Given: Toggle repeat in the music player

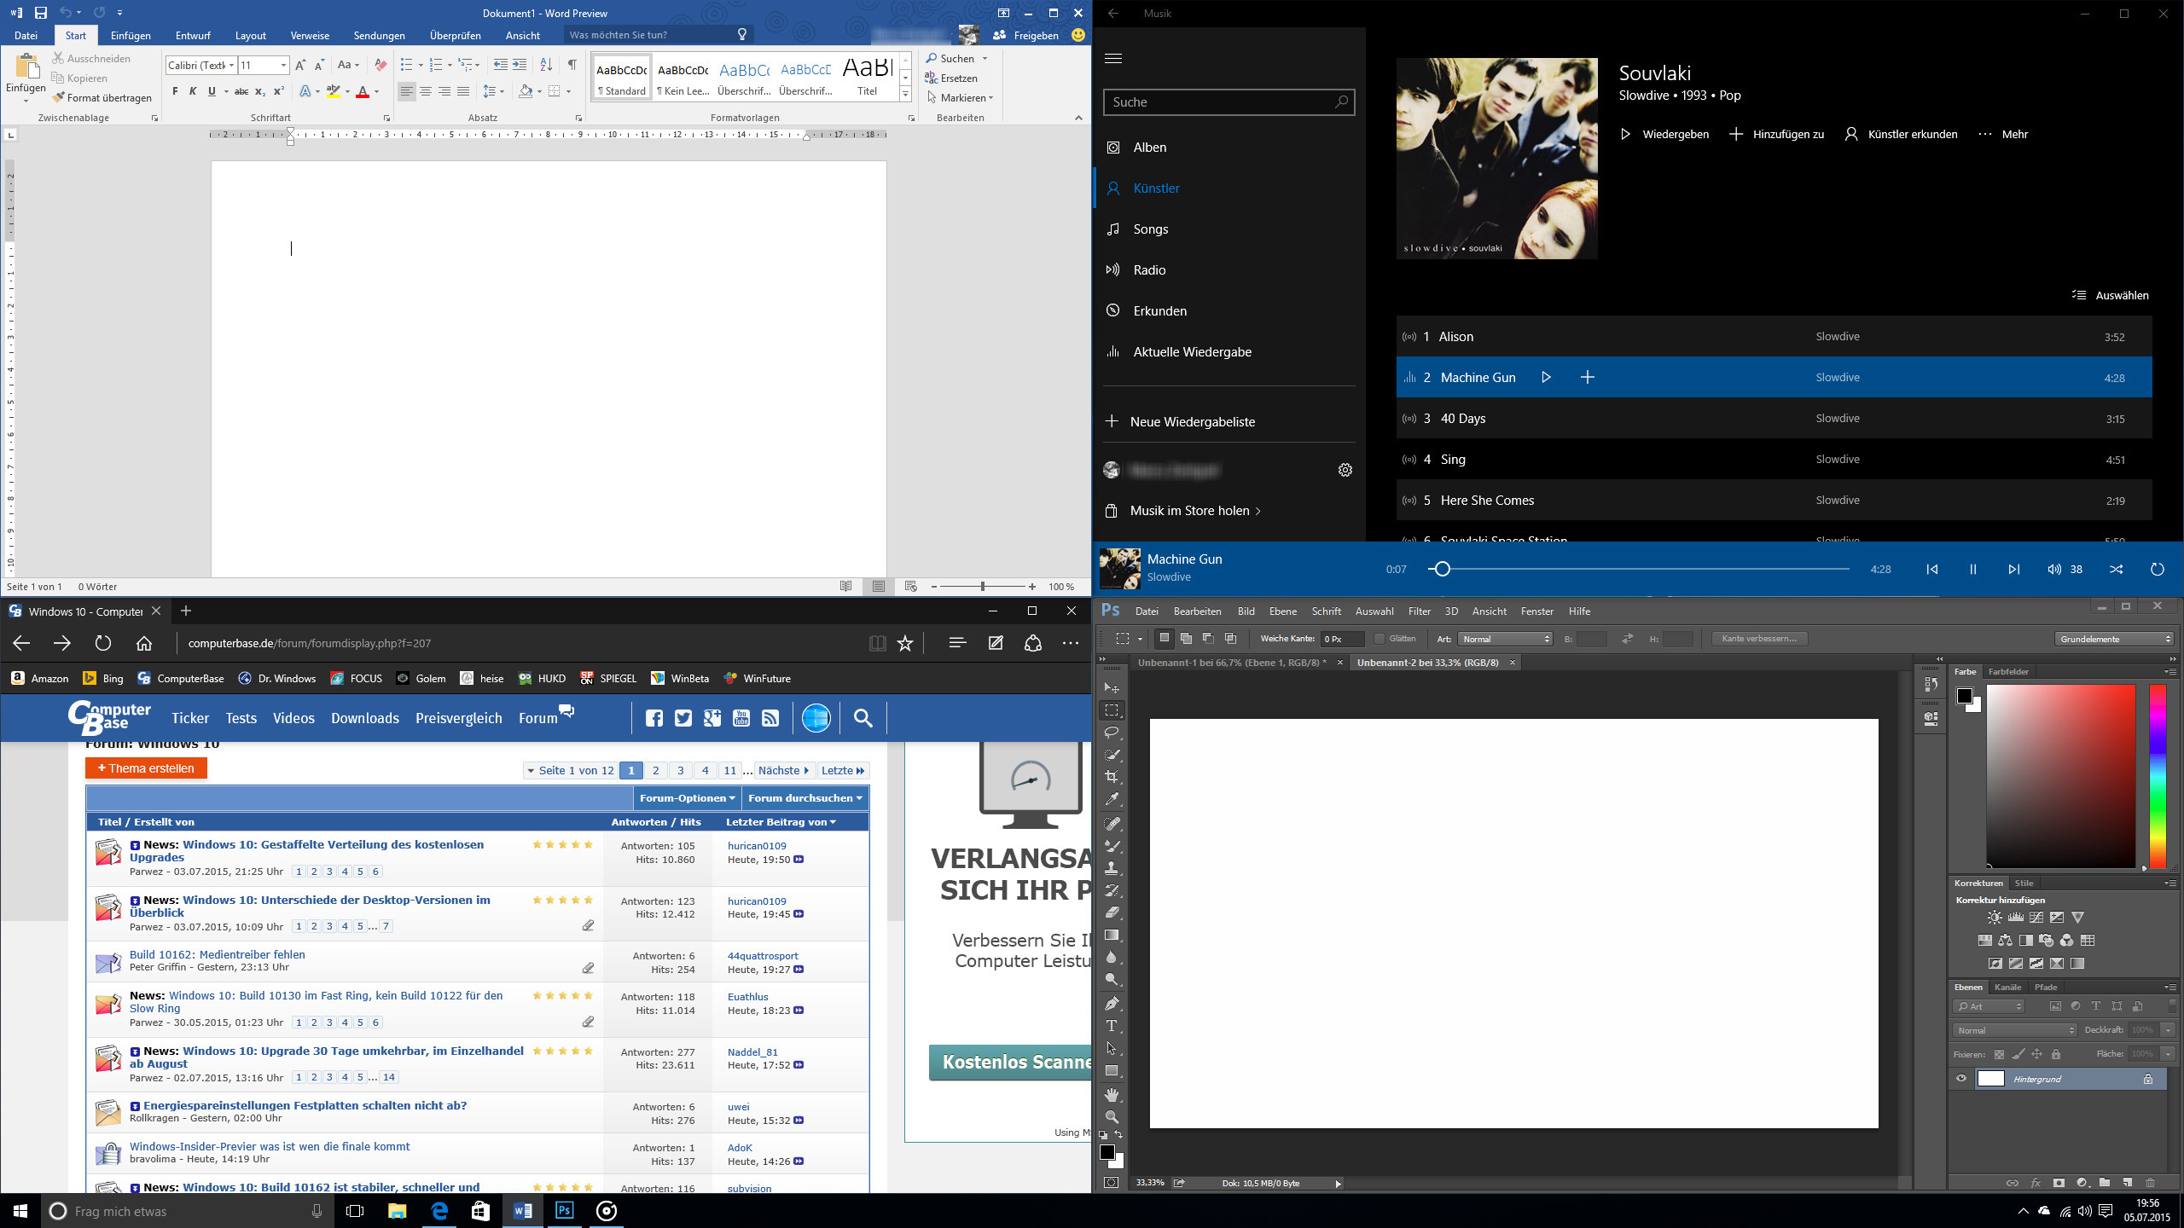Looking at the screenshot, I should (2157, 569).
